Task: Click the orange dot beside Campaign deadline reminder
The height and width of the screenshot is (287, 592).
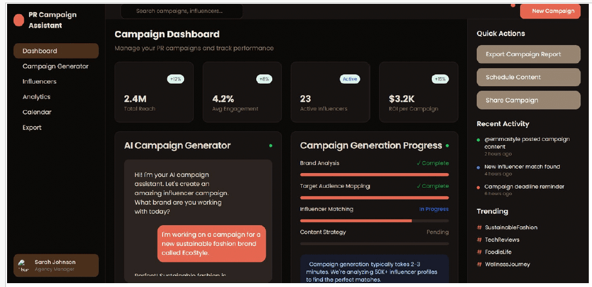Action: coord(479,187)
